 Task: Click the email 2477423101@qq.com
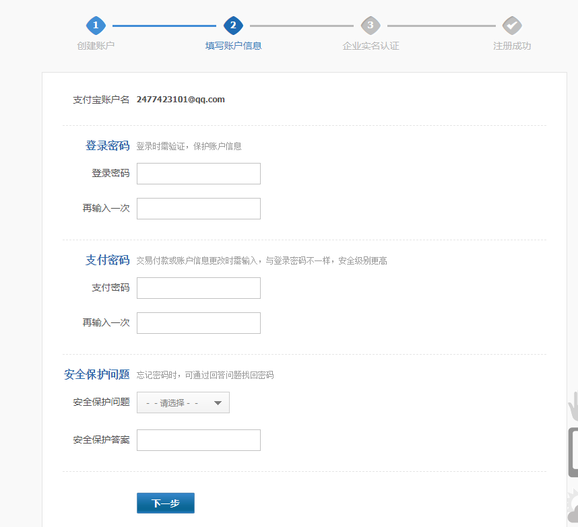pos(181,99)
